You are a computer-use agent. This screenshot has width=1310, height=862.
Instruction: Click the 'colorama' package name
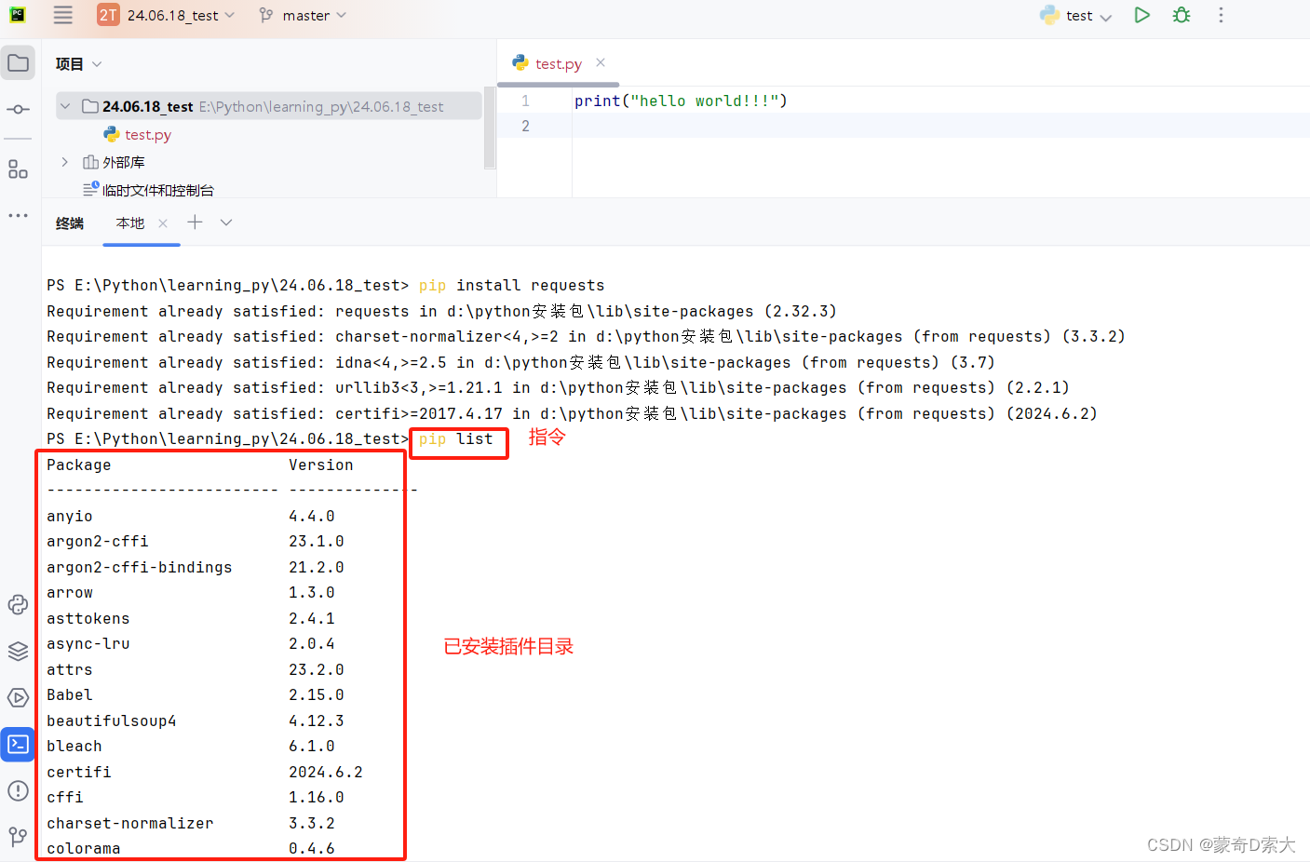84,848
